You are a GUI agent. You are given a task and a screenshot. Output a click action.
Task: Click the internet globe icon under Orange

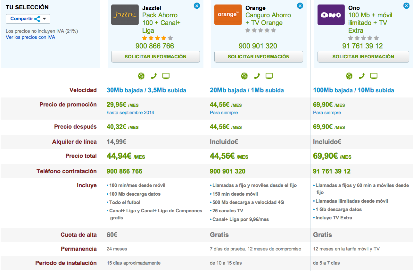tap(244, 76)
